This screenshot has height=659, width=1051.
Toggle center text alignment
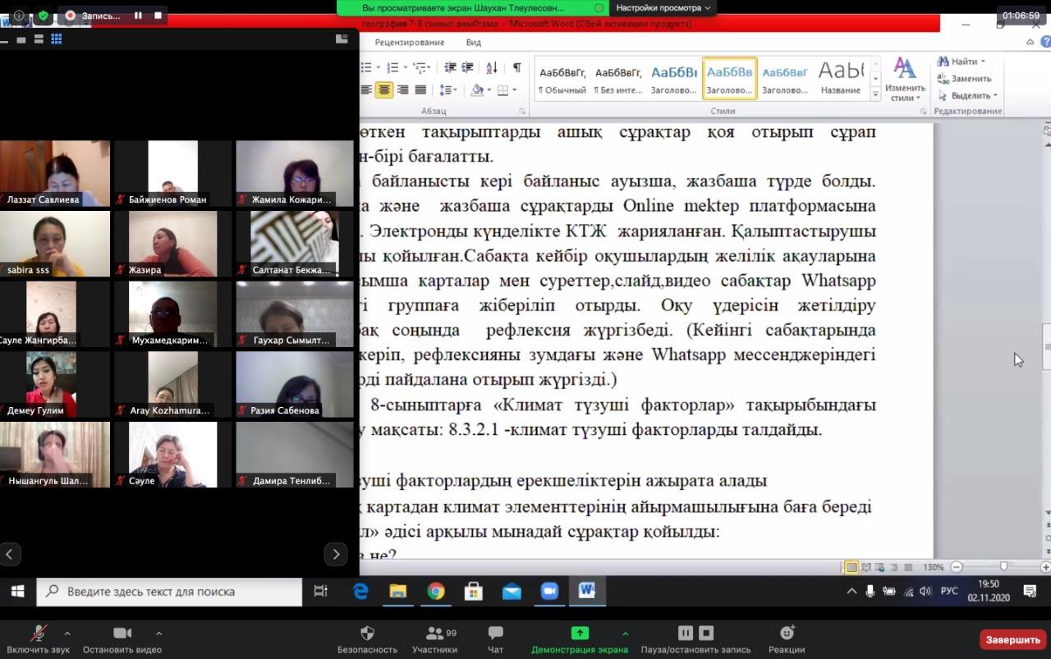click(x=384, y=89)
